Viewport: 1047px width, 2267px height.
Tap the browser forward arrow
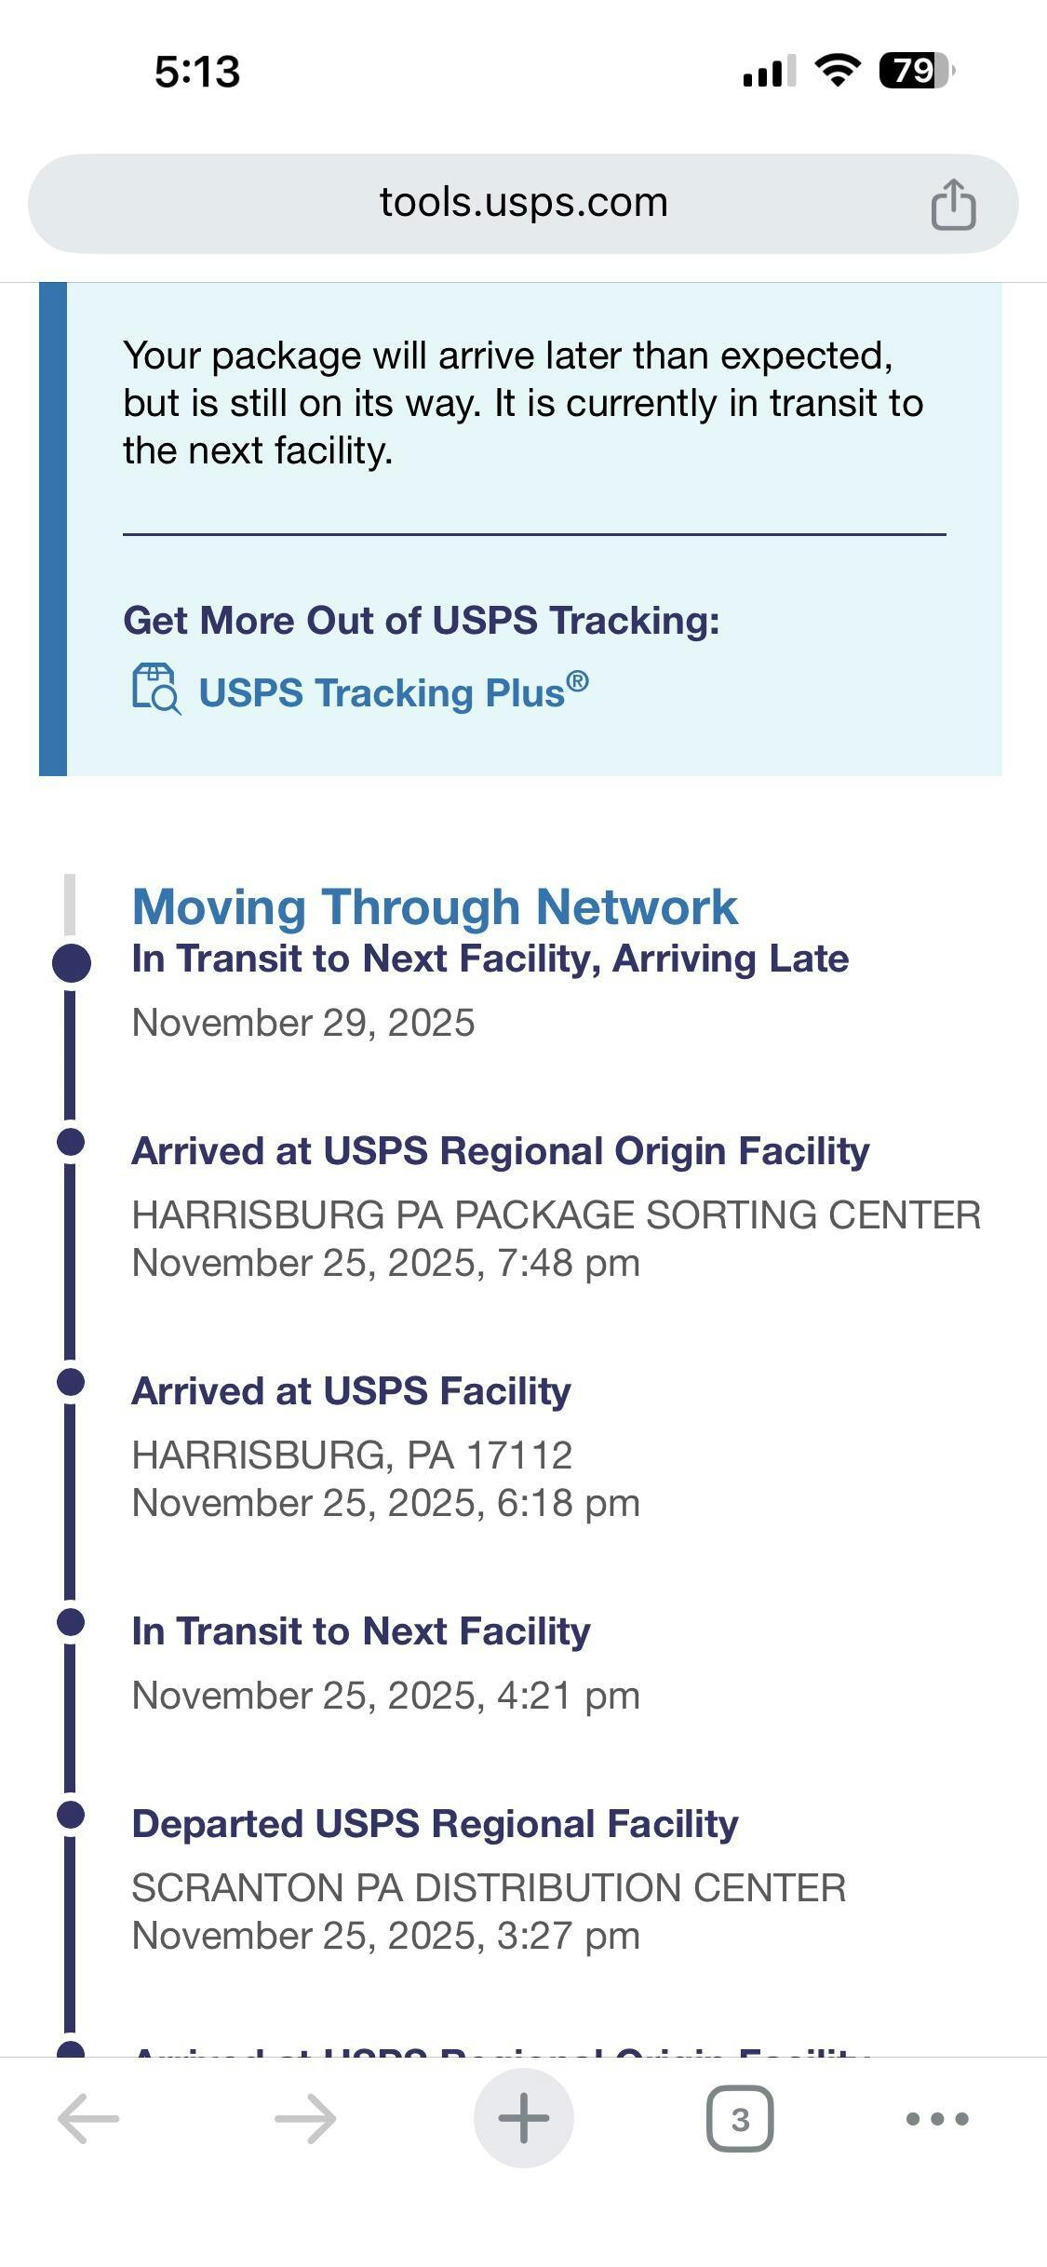click(305, 2118)
